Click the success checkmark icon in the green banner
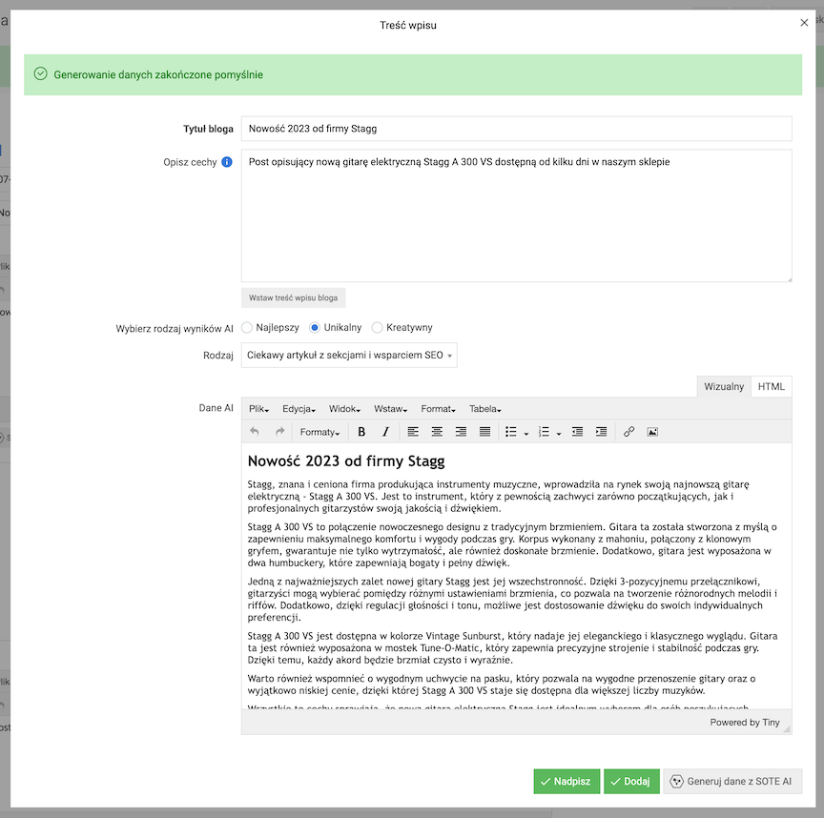This screenshot has height=818, width=824. point(40,73)
